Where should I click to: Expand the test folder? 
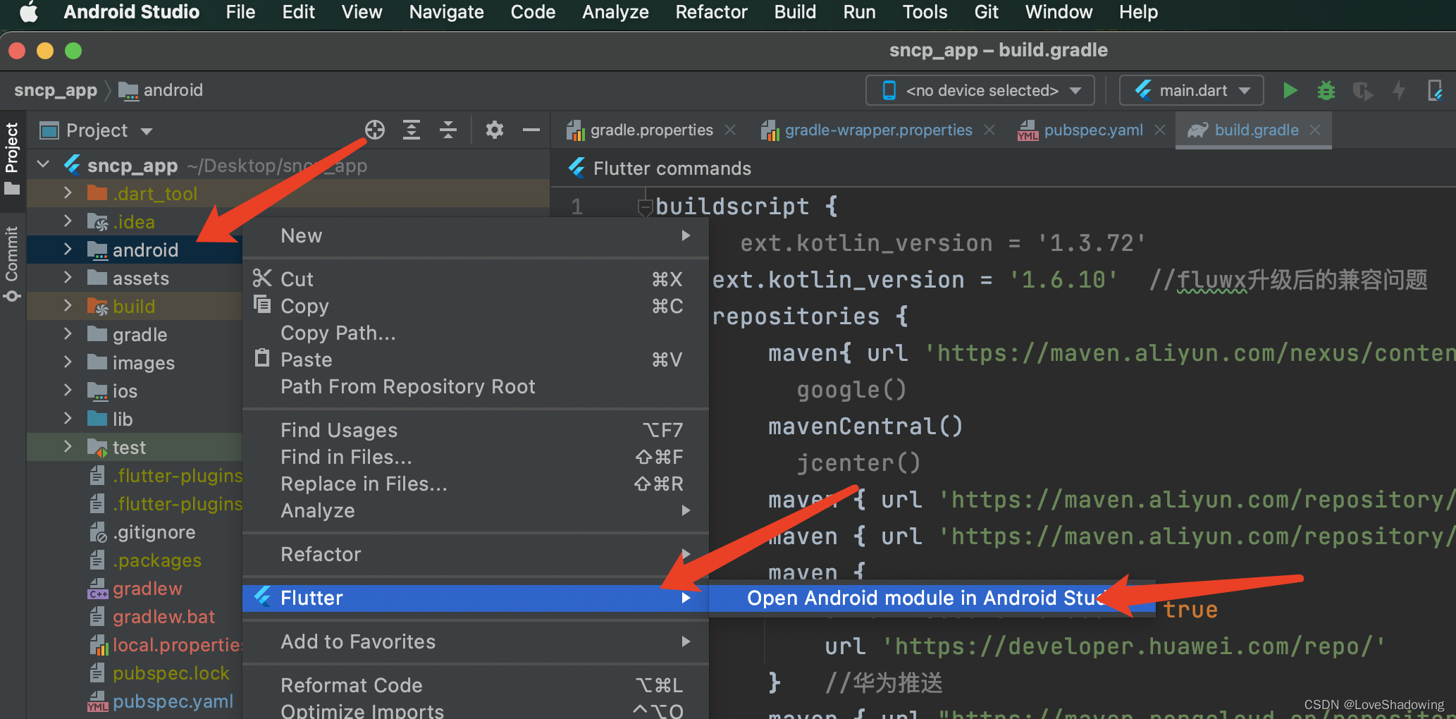point(68,447)
